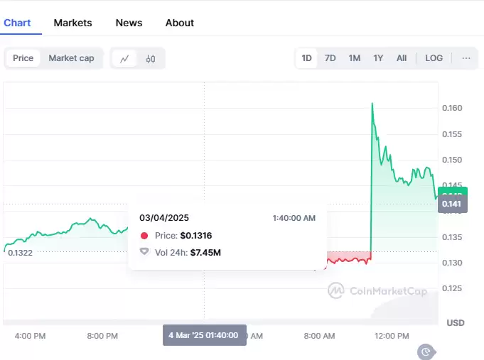Select the Chart tab
This screenshot has width=484, height=360.
(x=17, y=23)
